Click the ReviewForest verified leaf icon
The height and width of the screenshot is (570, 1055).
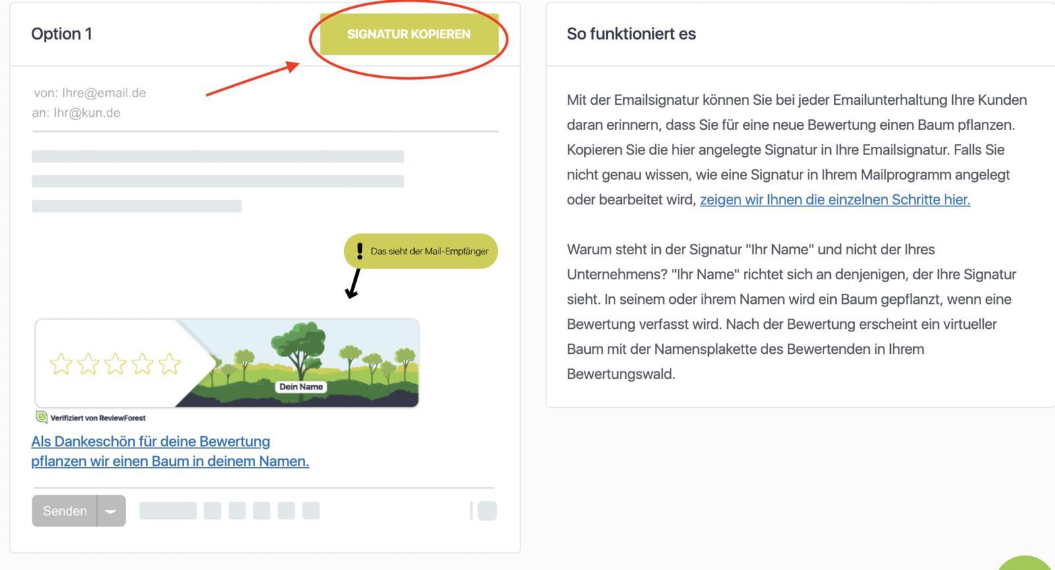tap(42, 417)
